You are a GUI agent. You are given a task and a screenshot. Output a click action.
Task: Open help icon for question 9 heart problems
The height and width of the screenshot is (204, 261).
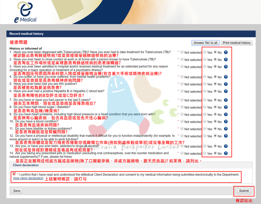click(x=226, y=114)
